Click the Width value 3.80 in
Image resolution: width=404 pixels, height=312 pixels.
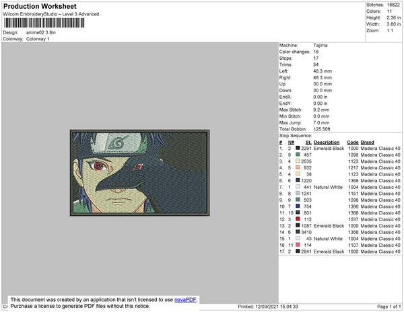[x=393, y=24]
